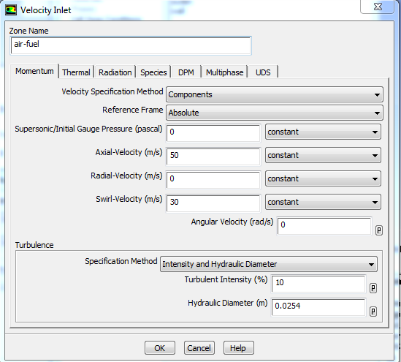The width and height of the screenshot is (401, 362).
Task: Switch to the Thermal tab
Action: [x=76, y=72]
